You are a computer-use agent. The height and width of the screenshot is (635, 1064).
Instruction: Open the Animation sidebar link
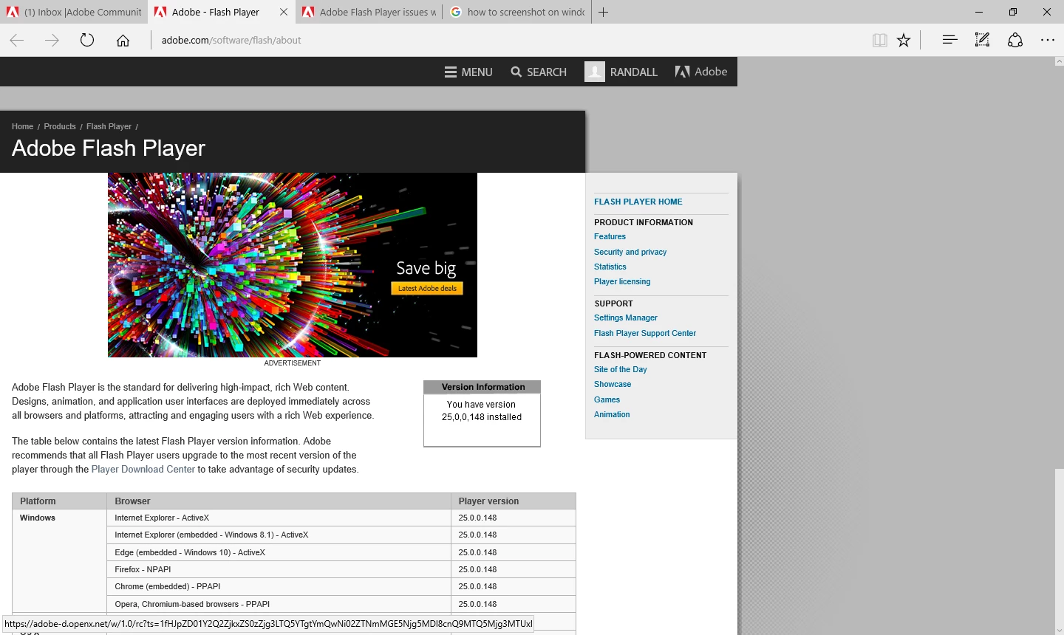pos(612,414)
